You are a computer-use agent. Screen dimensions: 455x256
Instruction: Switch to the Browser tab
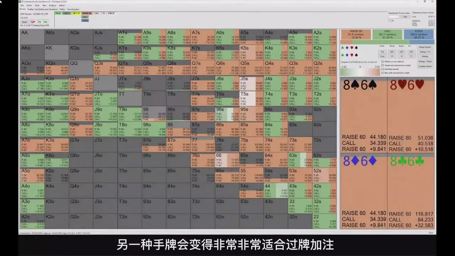pyautogui.click(x=22, y=9)
